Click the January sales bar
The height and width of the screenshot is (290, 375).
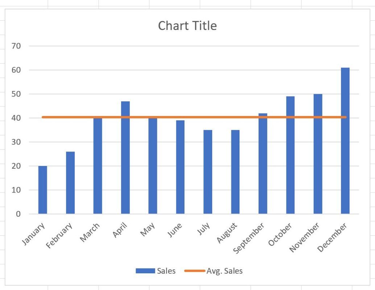tap(42, 190)
